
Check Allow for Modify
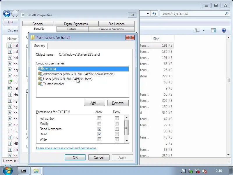pyautogui.click(x=99, y=123)
